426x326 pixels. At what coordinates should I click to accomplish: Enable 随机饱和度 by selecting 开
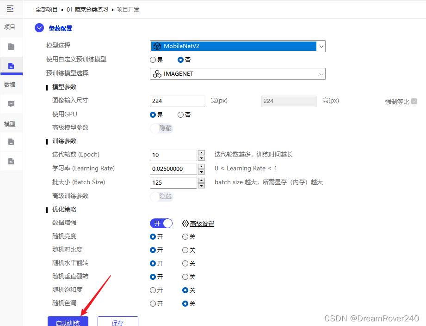[153, 290]
